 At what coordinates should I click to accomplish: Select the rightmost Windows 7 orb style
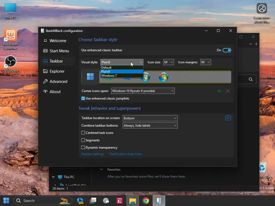[164, 77]
